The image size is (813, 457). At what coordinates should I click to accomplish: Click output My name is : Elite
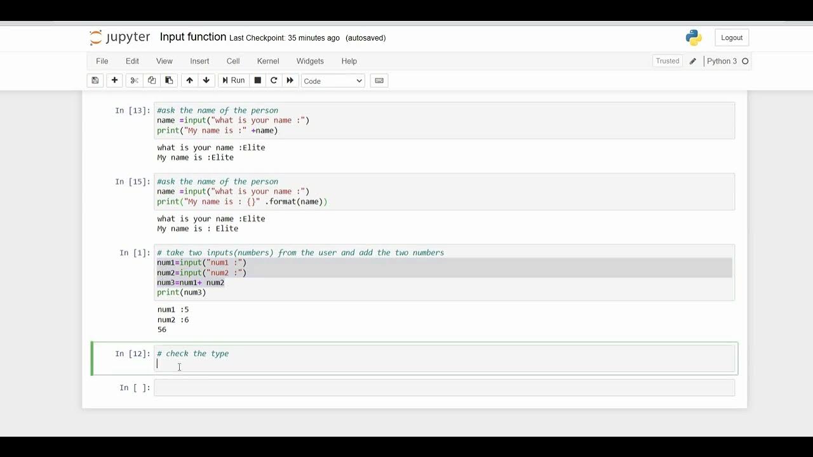coord(198,228)
